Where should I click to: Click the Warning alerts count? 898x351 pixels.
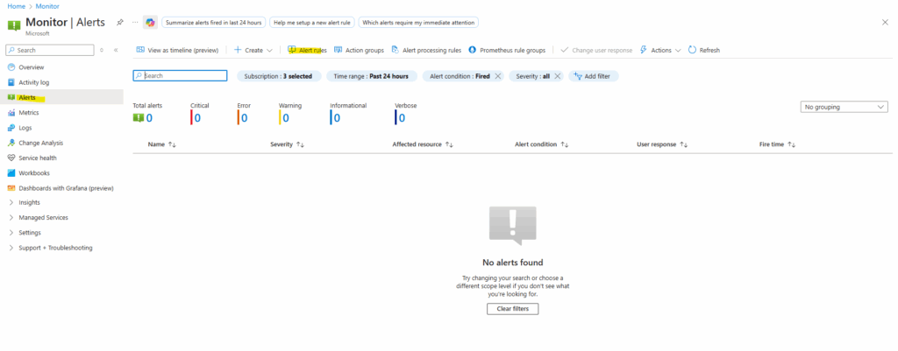(x=286, y=118)
